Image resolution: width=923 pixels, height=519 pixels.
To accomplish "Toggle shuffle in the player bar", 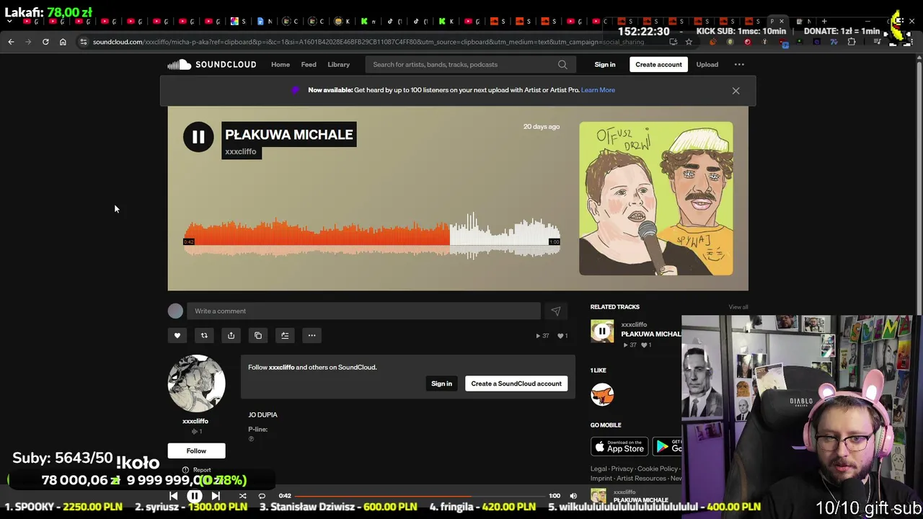I will coord(242,496).
